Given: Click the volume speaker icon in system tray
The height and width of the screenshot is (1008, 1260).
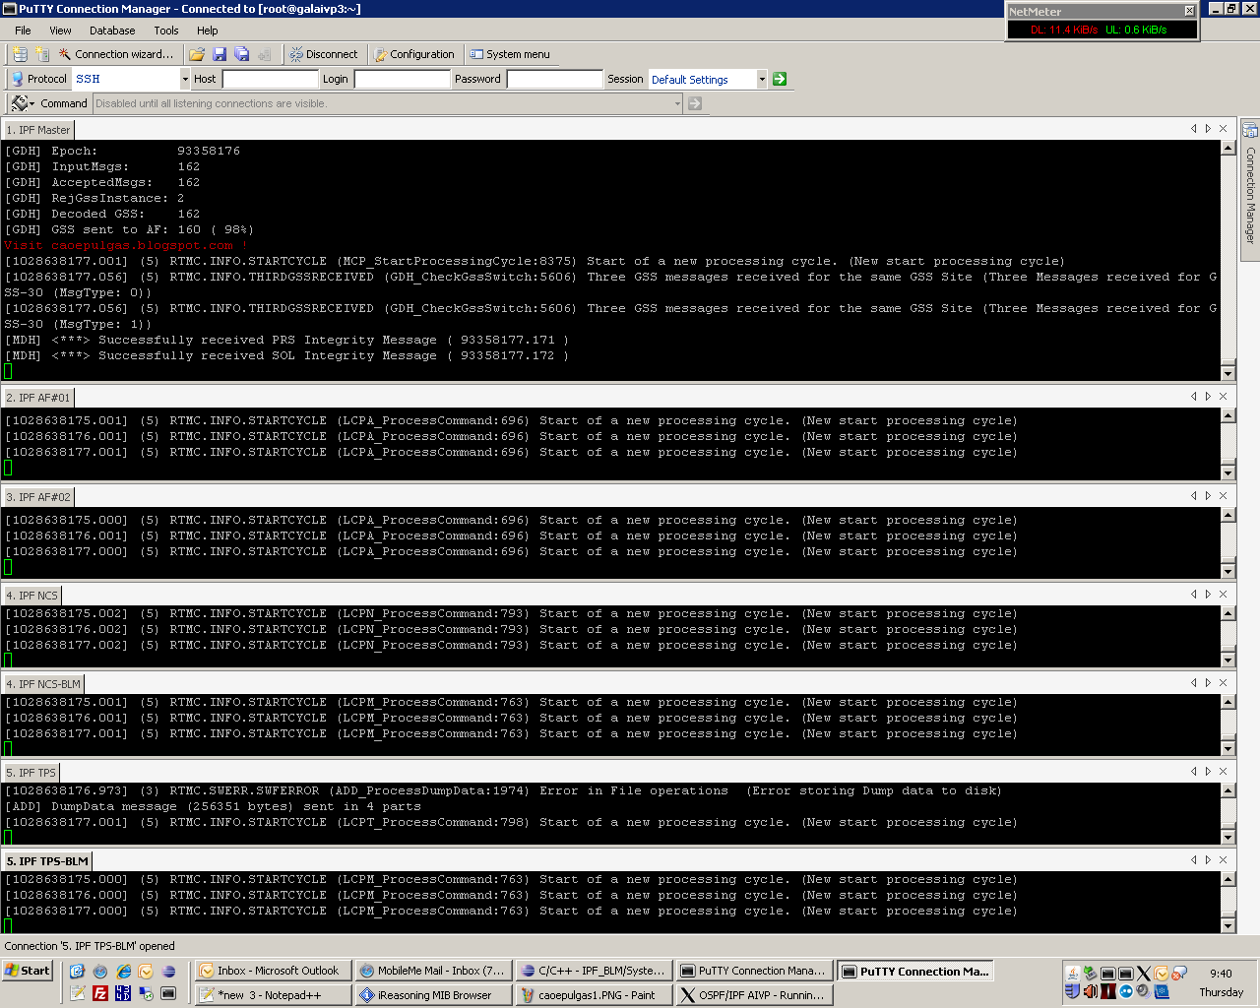Looking at the screenshot, I should tap(1091, 991).
